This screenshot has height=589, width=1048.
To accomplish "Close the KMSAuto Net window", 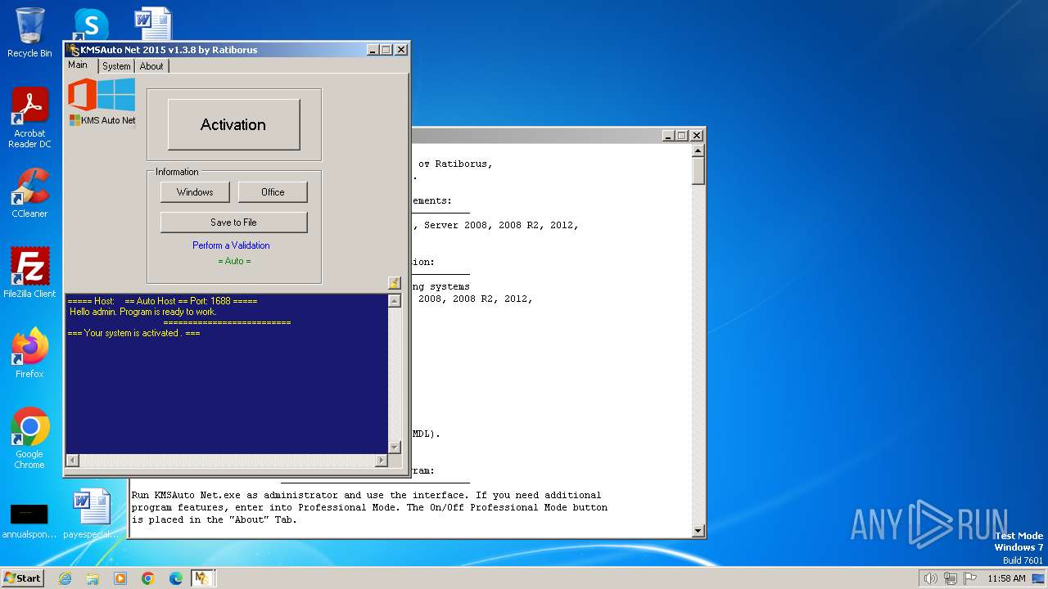I will (401, 50).
